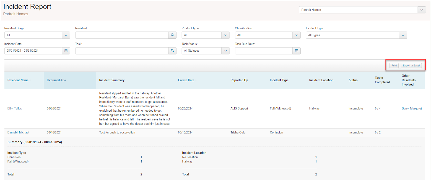Click the Status column header

coord(353,80)
